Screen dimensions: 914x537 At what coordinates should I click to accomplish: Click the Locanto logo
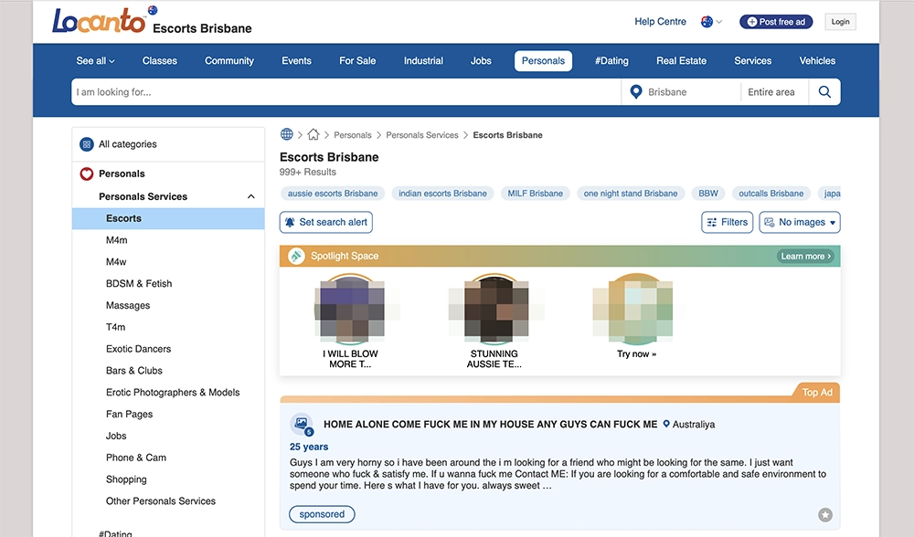click(x=99, y=20)
